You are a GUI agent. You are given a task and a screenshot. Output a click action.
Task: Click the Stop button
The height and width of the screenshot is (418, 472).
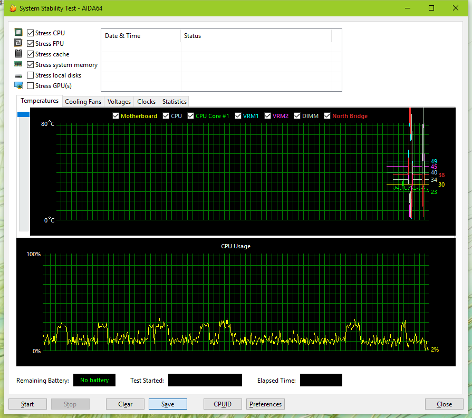70,404
